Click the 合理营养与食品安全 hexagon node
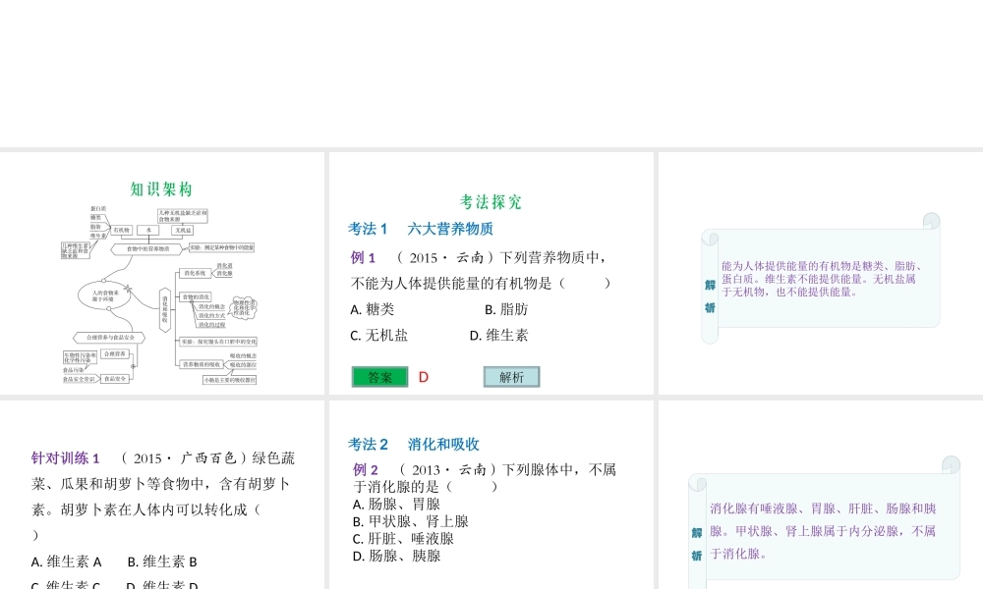The height and width of the screenshot is (589, 983). click(x=110, y=338)
